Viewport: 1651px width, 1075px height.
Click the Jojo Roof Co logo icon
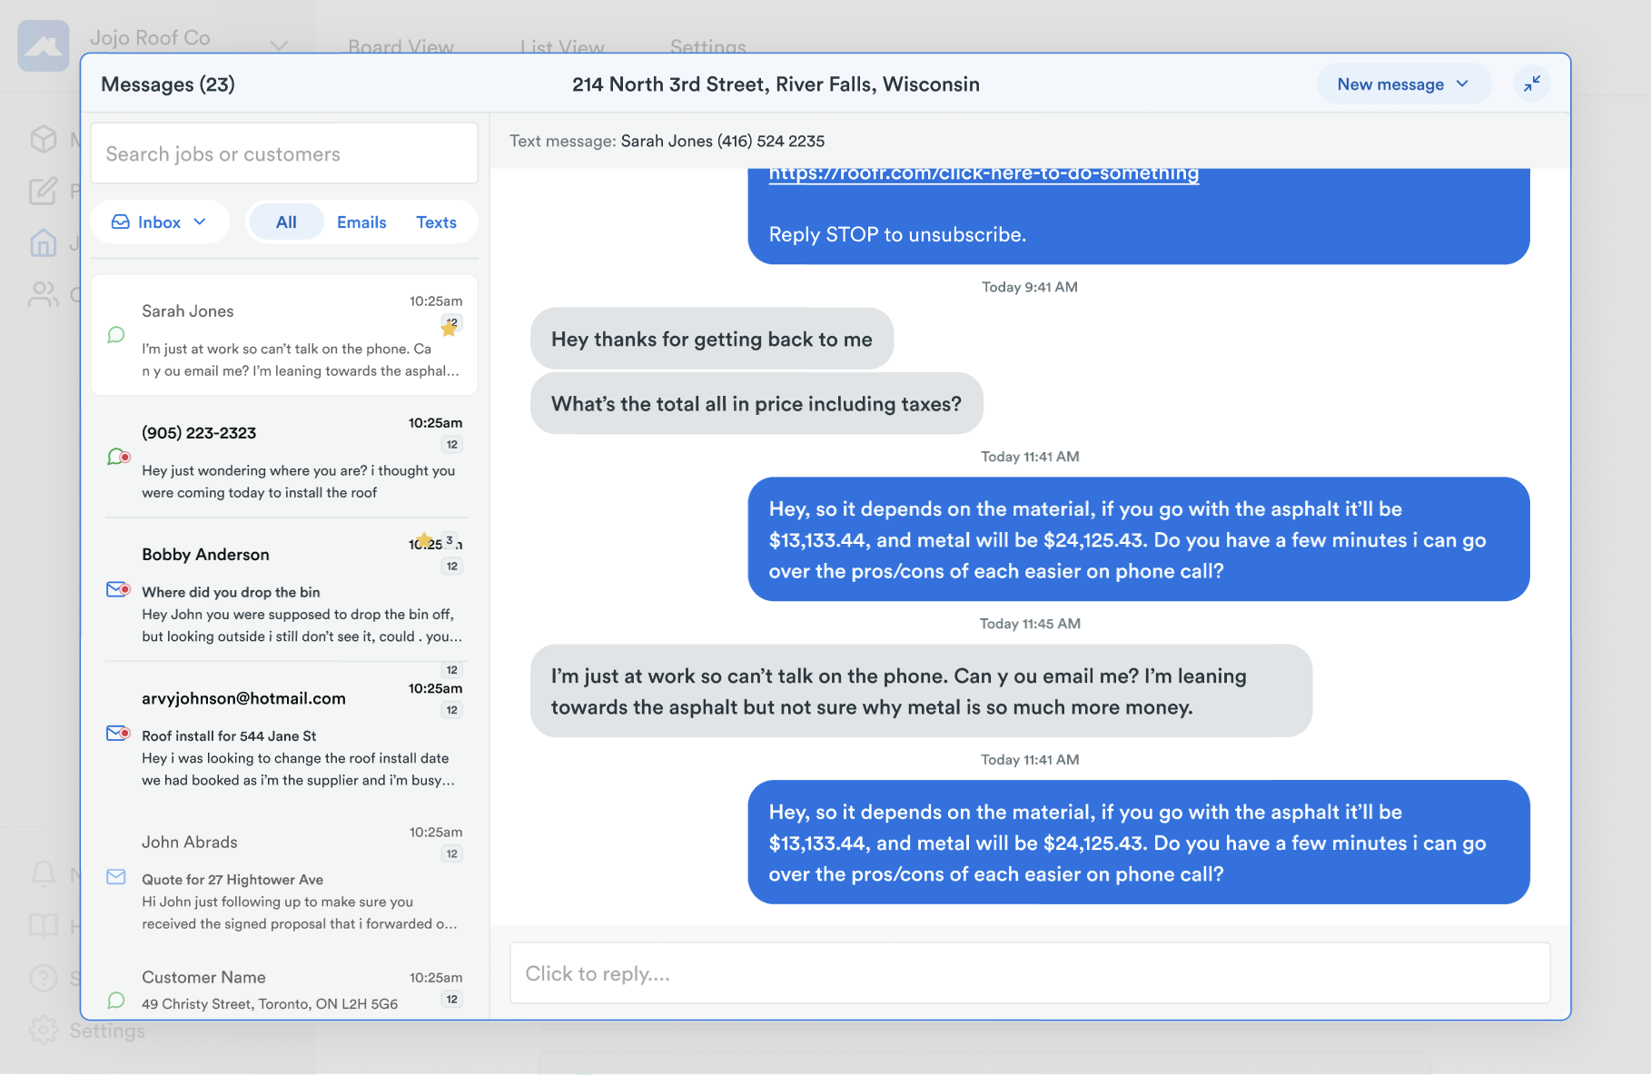coord(44,45)
